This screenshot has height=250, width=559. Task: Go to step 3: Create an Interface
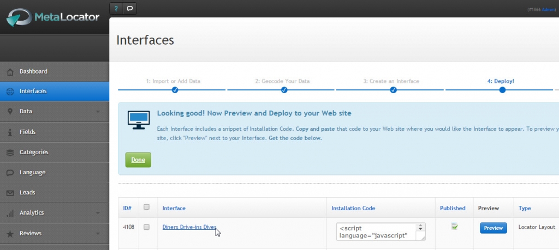click(391, 81)
